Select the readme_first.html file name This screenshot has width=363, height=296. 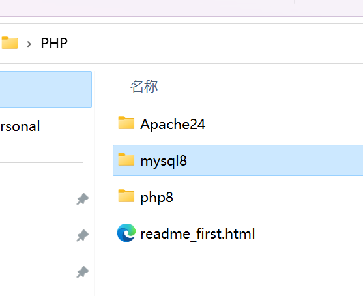(x=197, y=233)
